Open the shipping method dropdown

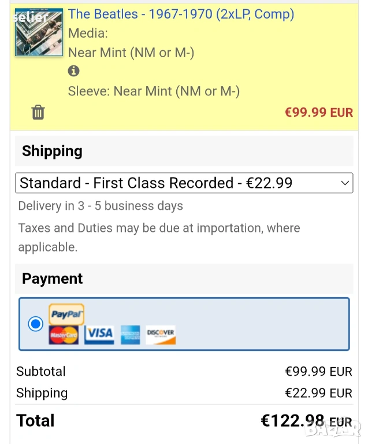(x=184, y=183)
